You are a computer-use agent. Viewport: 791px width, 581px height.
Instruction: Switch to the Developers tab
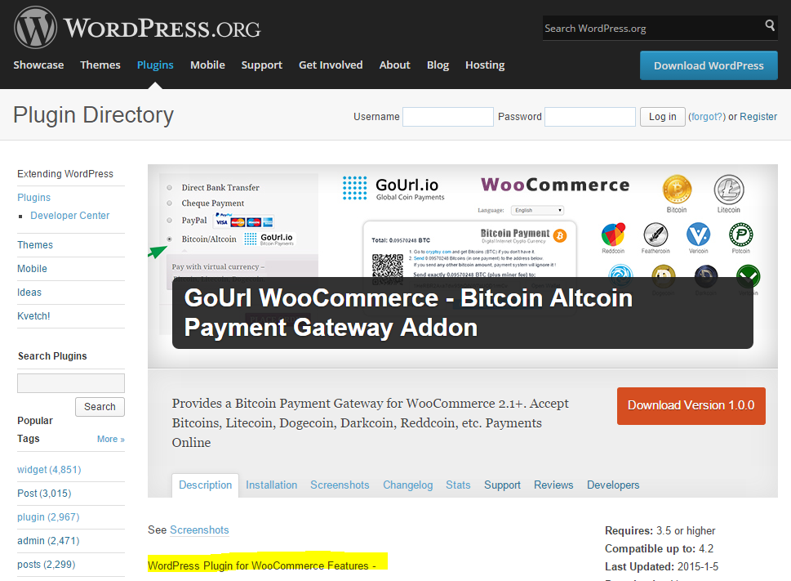613,485
